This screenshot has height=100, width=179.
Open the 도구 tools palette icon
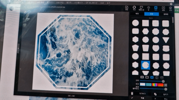(171, 9)
